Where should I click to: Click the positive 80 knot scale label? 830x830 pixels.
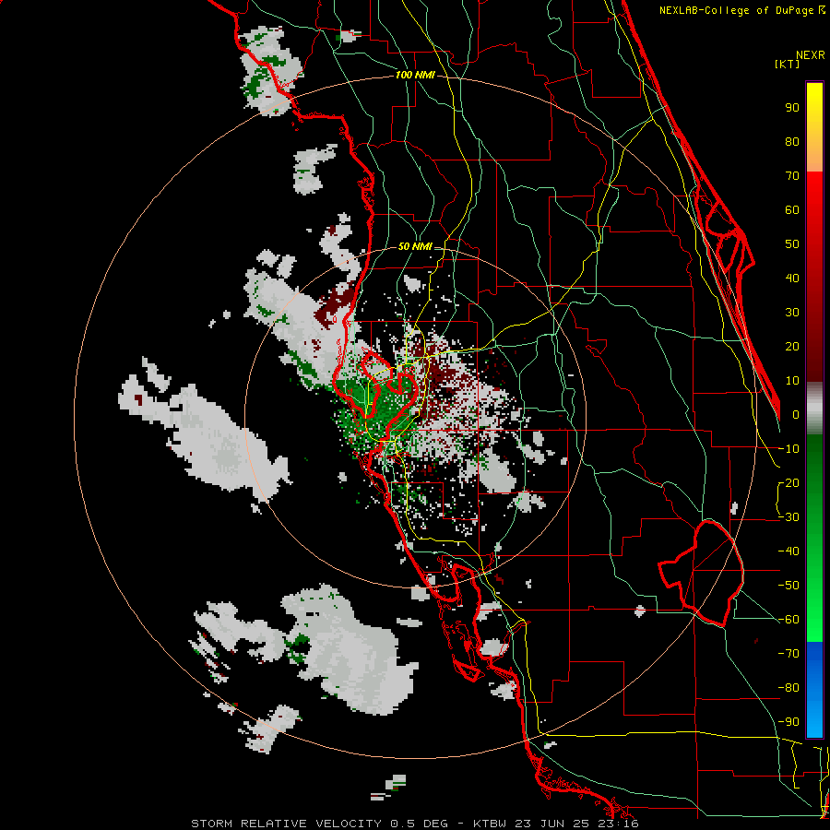[x=792, y=141]
